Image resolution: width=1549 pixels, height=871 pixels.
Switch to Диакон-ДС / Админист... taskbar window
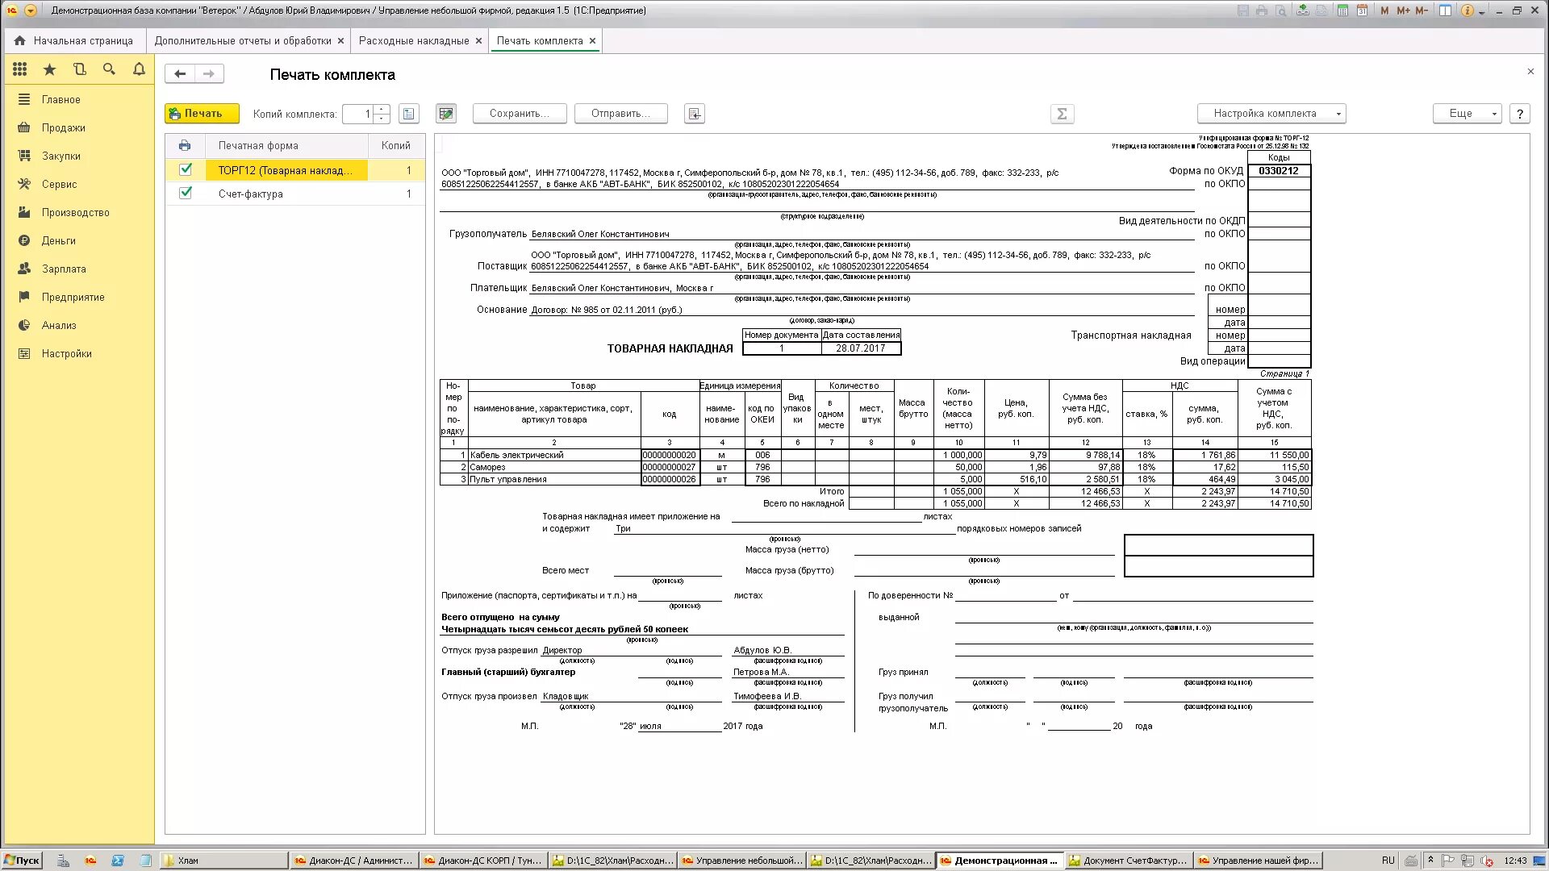pyautogui.click(x=353, y=861)
